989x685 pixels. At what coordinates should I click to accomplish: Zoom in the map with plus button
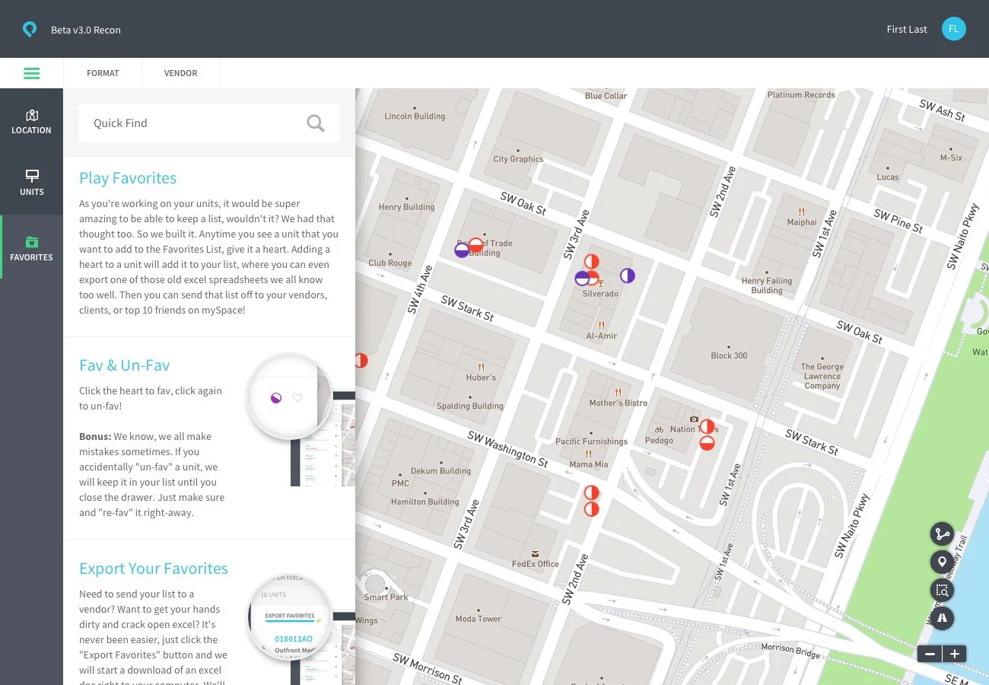tap(955, 654)
